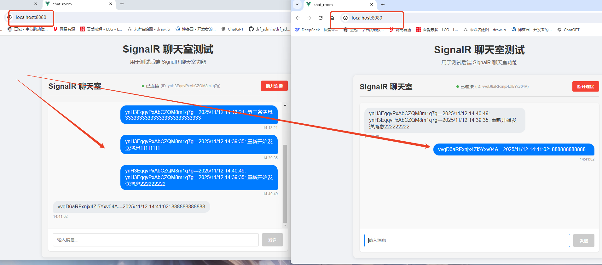This screenshot has width=602, height=265.
Task: Click the 14:13:21 timestamp in left chat
Action: (x=270, y=128)
